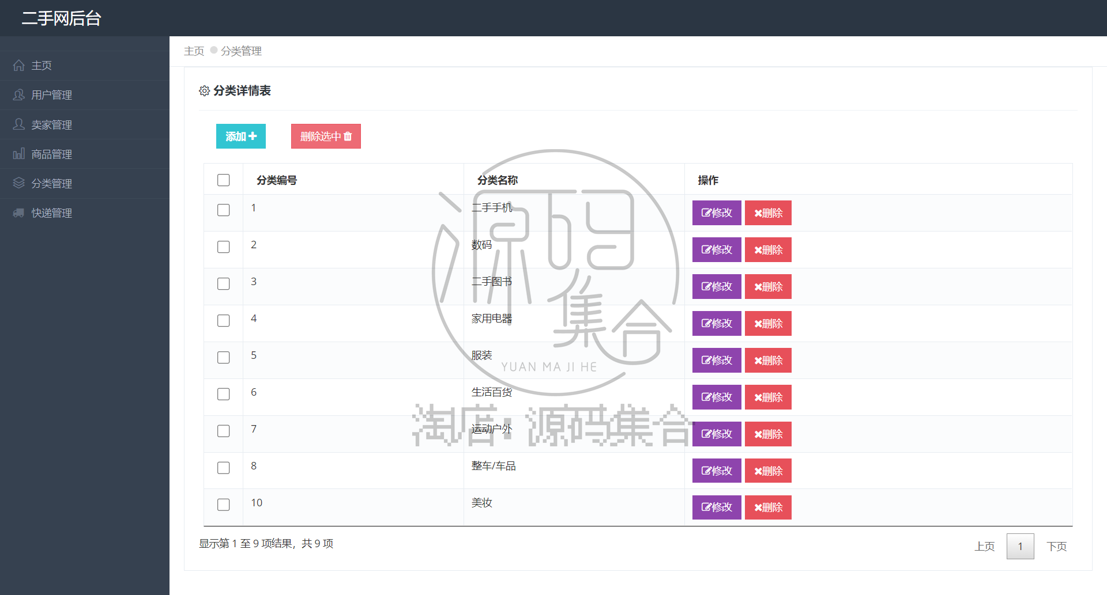Check the box for category 生活百货
This screenshot has height=595, width=1107.
[224, 394]
